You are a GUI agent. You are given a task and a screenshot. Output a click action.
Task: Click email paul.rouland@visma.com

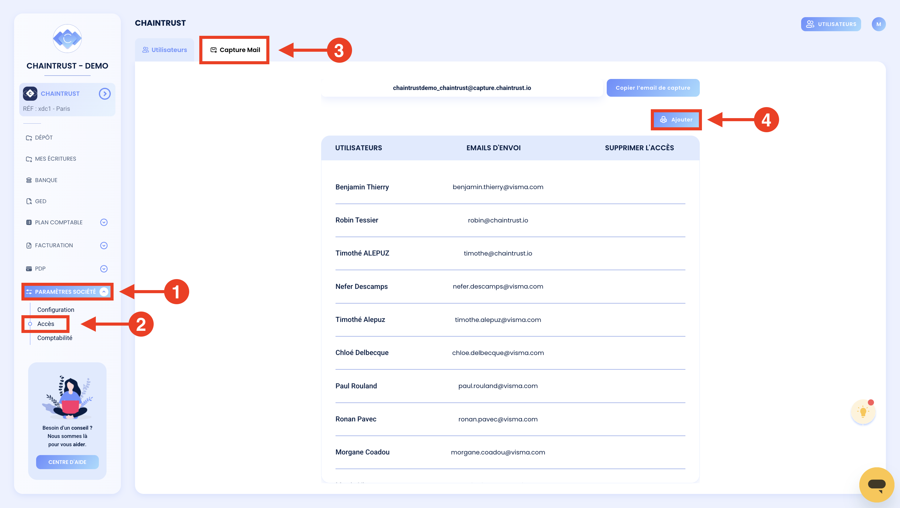pos(498,386)
